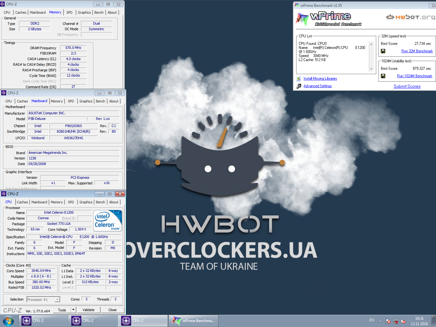Click the Multiplier value x 8.0 (6 - 8)
The height and width of the screenshot is (327, 436).
[x=41, y=276]
